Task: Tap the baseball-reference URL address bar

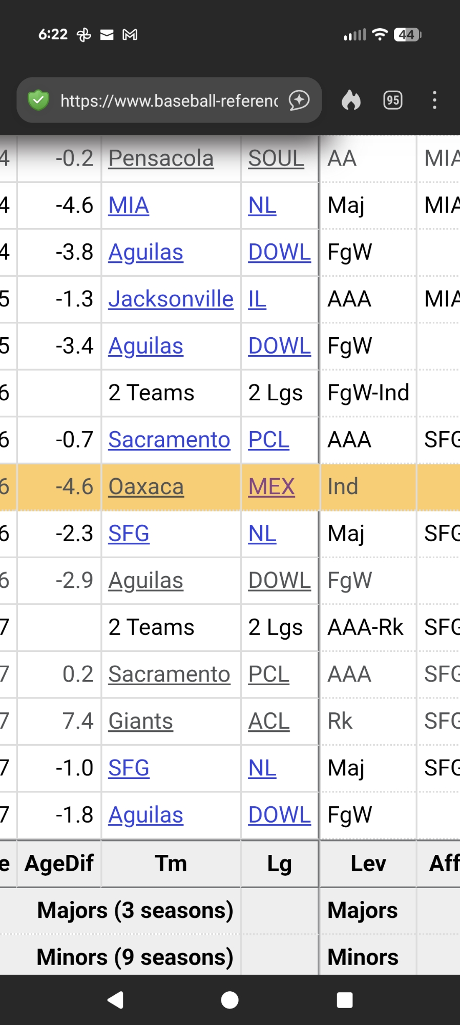Action: 169,101
